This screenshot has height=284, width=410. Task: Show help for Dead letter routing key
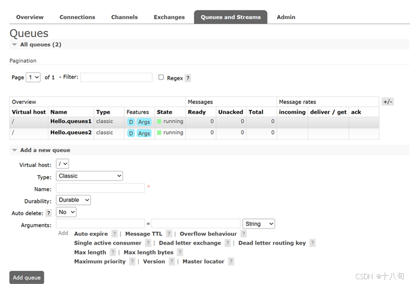coord(312,243)
